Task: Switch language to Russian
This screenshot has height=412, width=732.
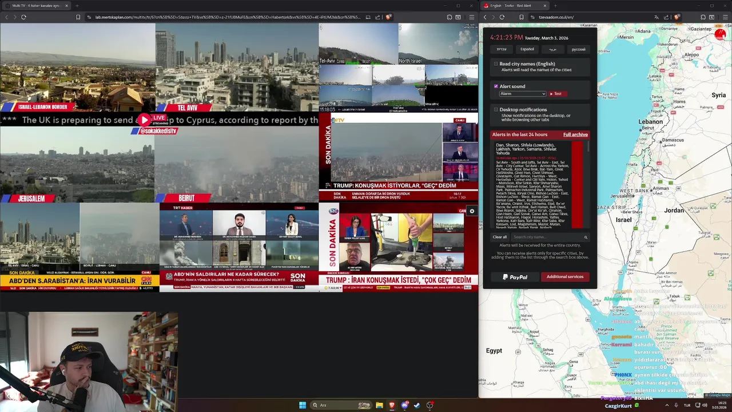Action: coord(579,49)
